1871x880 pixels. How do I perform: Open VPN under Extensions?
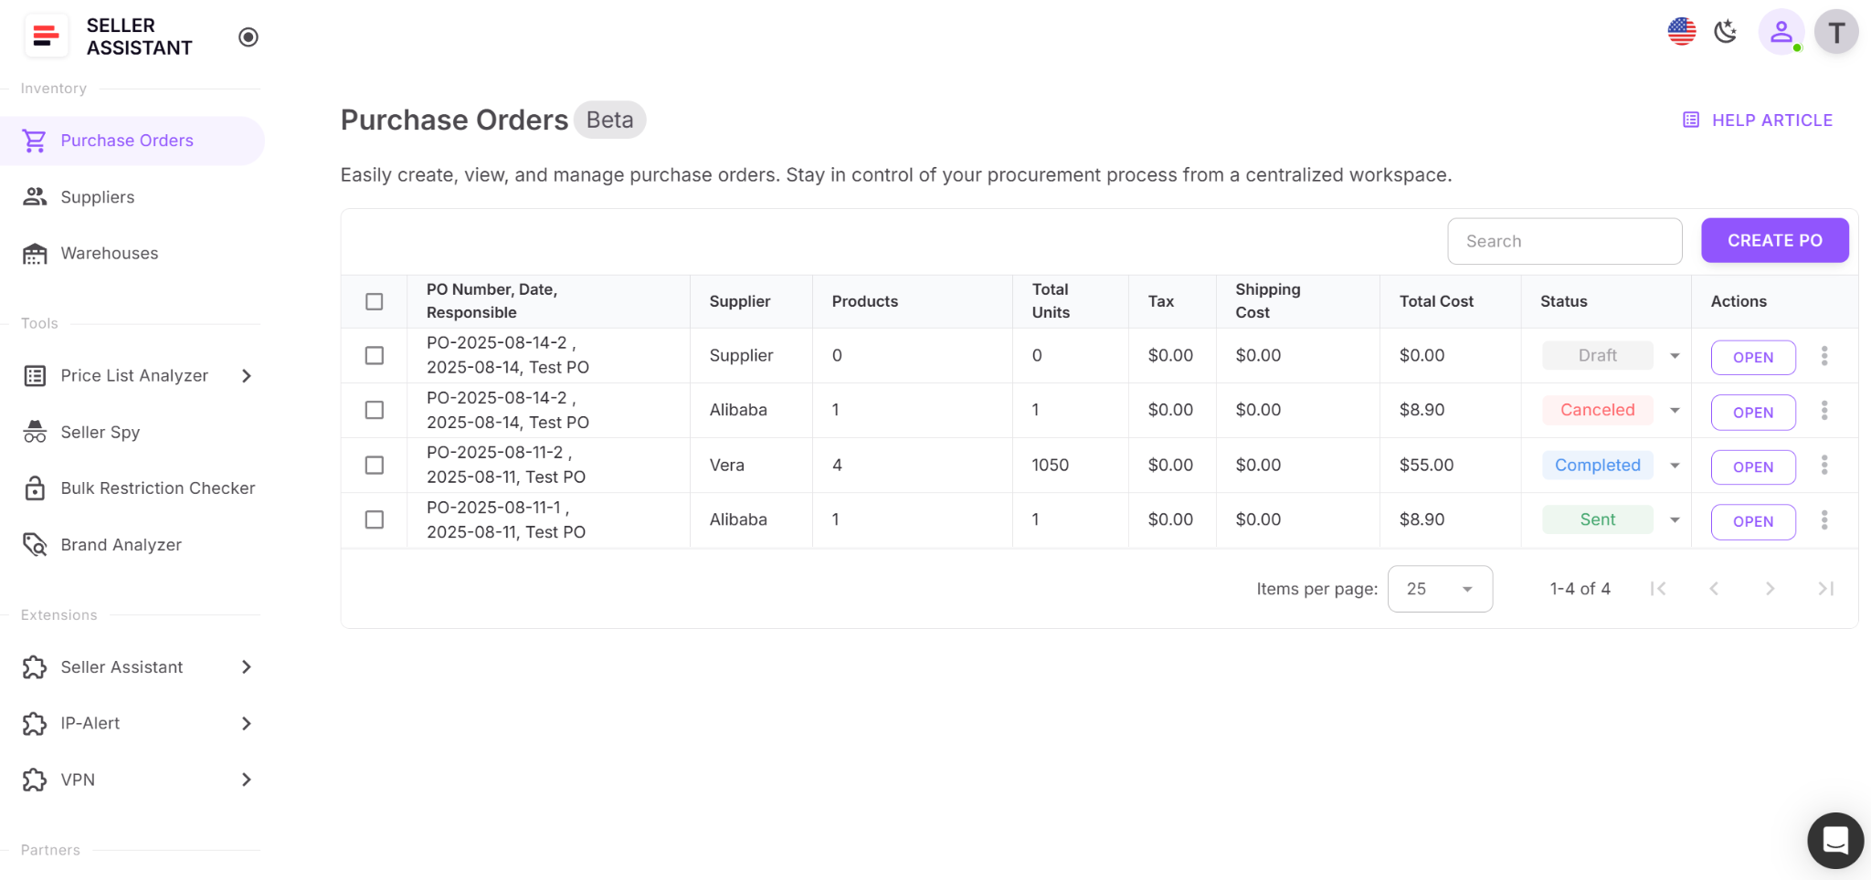(78, 780)
